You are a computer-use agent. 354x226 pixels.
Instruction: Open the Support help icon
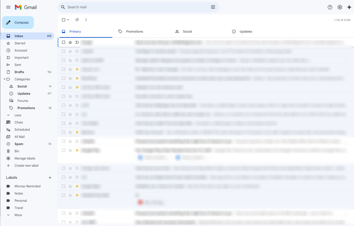[x=330, y=7]
